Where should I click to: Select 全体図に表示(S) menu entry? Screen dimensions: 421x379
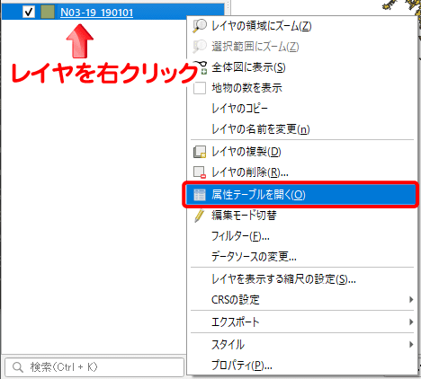tap(302, 67)
